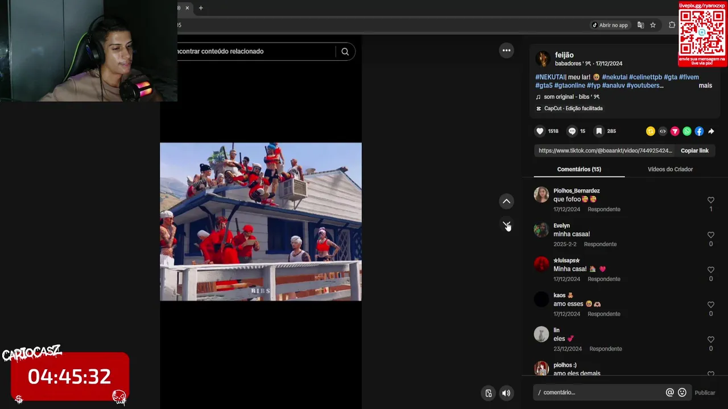Open #gtaonline hashtag

pyautogui.click(x=570, y=86)
